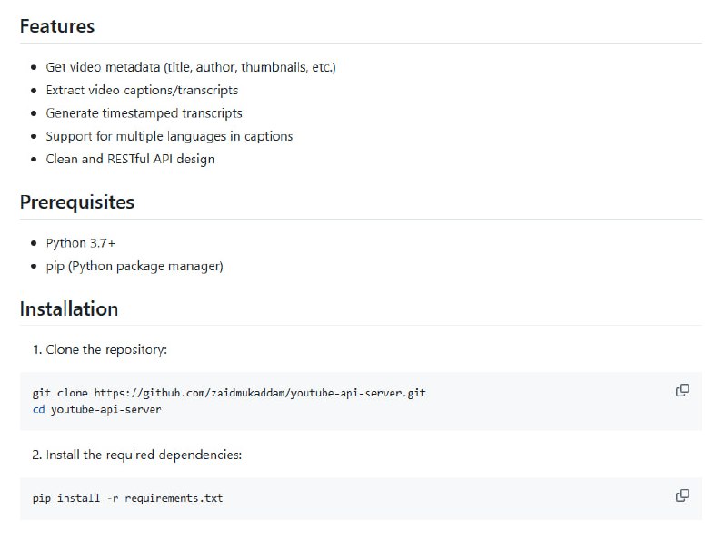Viewport: 727px width, 538px height.
Task: Click the Prerequisites section heading
Action: [x=77, y=202]
